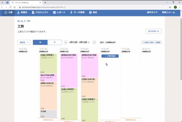This screenshot has height=122, width=182.
Task: Switch to the 月 monthly view
Action: (55, 42)
